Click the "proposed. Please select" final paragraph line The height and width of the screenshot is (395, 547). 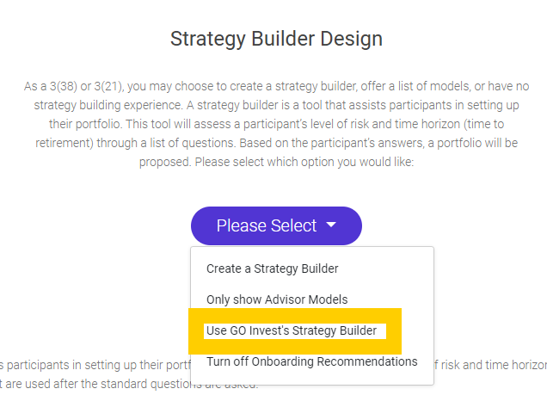[x=276, y=160]
